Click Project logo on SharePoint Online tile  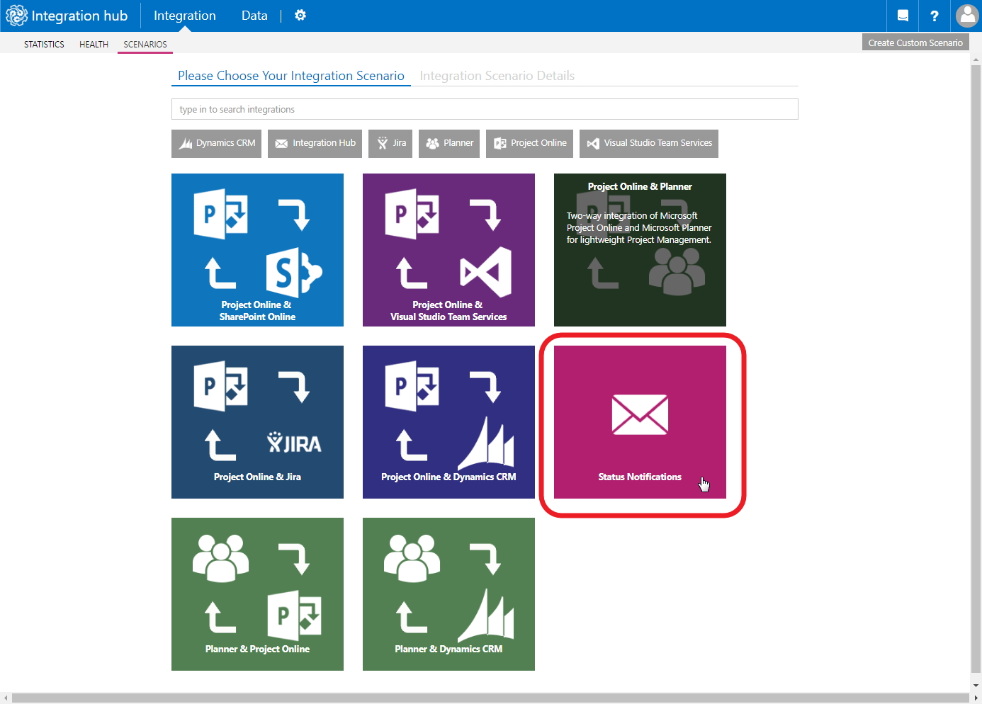click(x=221, y=214)
